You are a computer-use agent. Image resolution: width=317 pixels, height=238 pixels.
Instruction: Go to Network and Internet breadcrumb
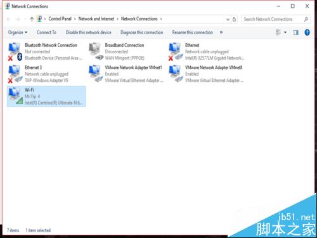click(x=96, y=19)
